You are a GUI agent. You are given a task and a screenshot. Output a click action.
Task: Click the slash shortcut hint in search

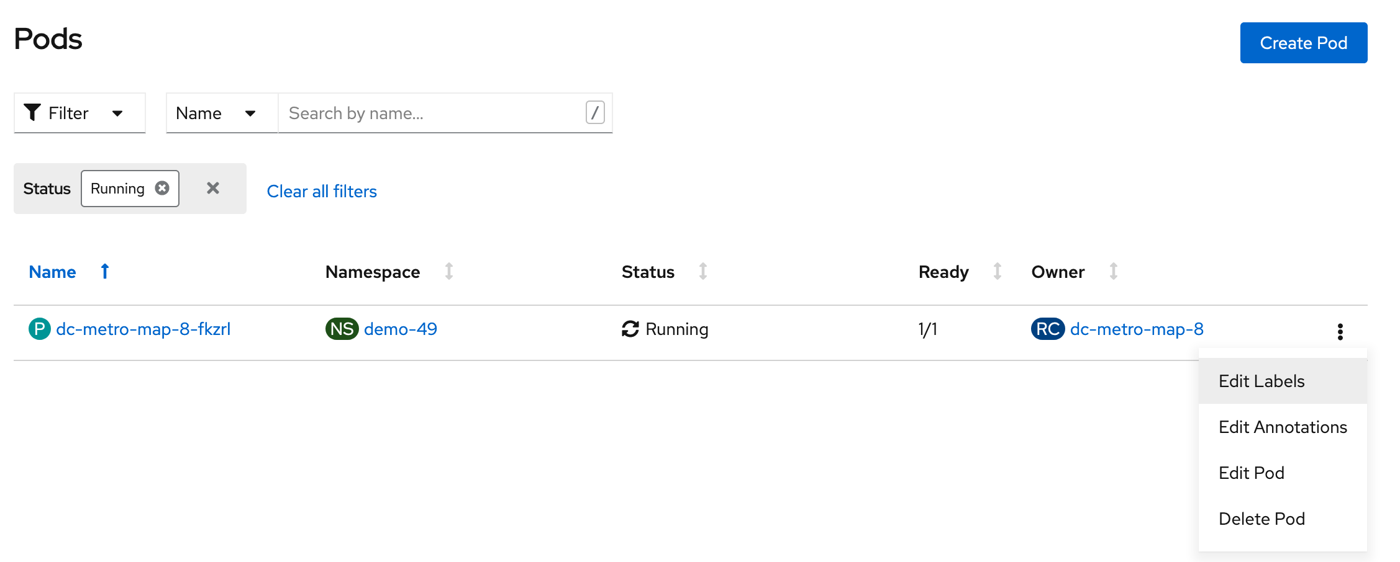(595, 112)
